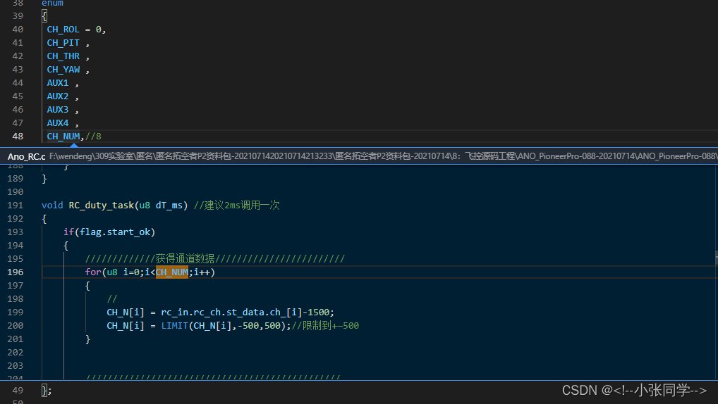Image resolution: width=718 pixels, height=404 pixels.
Task: Click the CH_THR enum entry
Action: [63, 56]
